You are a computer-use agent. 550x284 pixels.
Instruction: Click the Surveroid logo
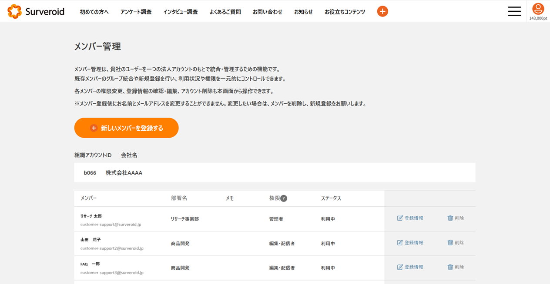pos(36,12)
